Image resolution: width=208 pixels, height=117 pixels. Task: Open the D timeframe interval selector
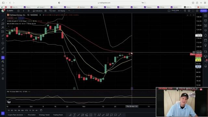(23, 11)
